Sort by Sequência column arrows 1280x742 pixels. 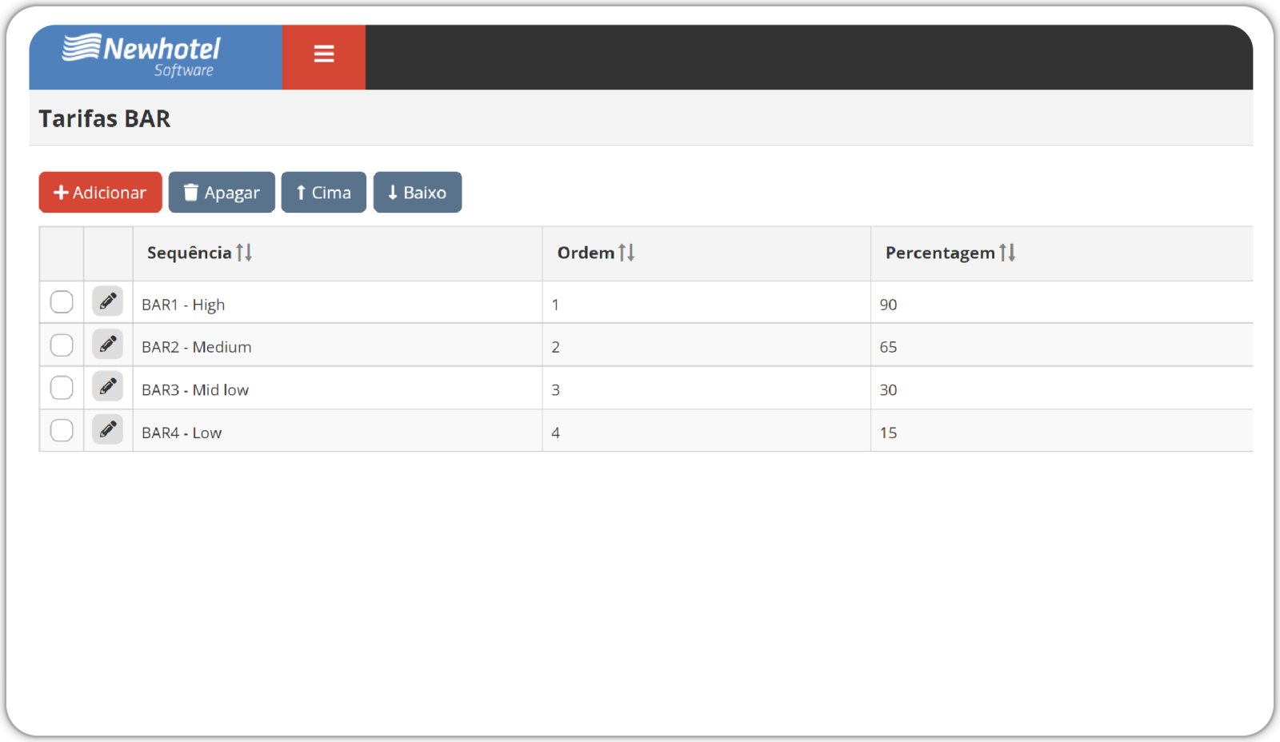coord(244,253)
